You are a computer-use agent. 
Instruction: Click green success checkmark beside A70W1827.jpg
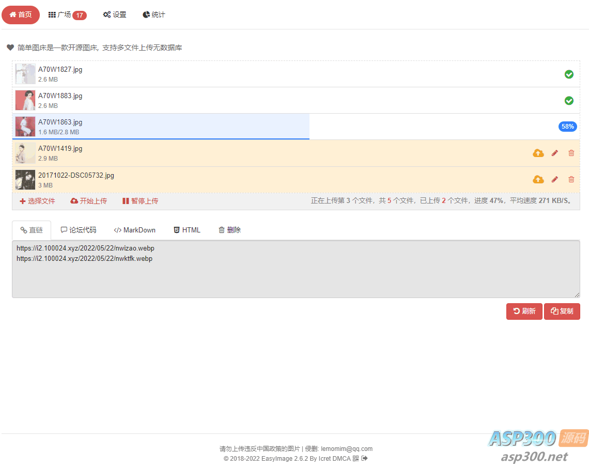point(569,74)
